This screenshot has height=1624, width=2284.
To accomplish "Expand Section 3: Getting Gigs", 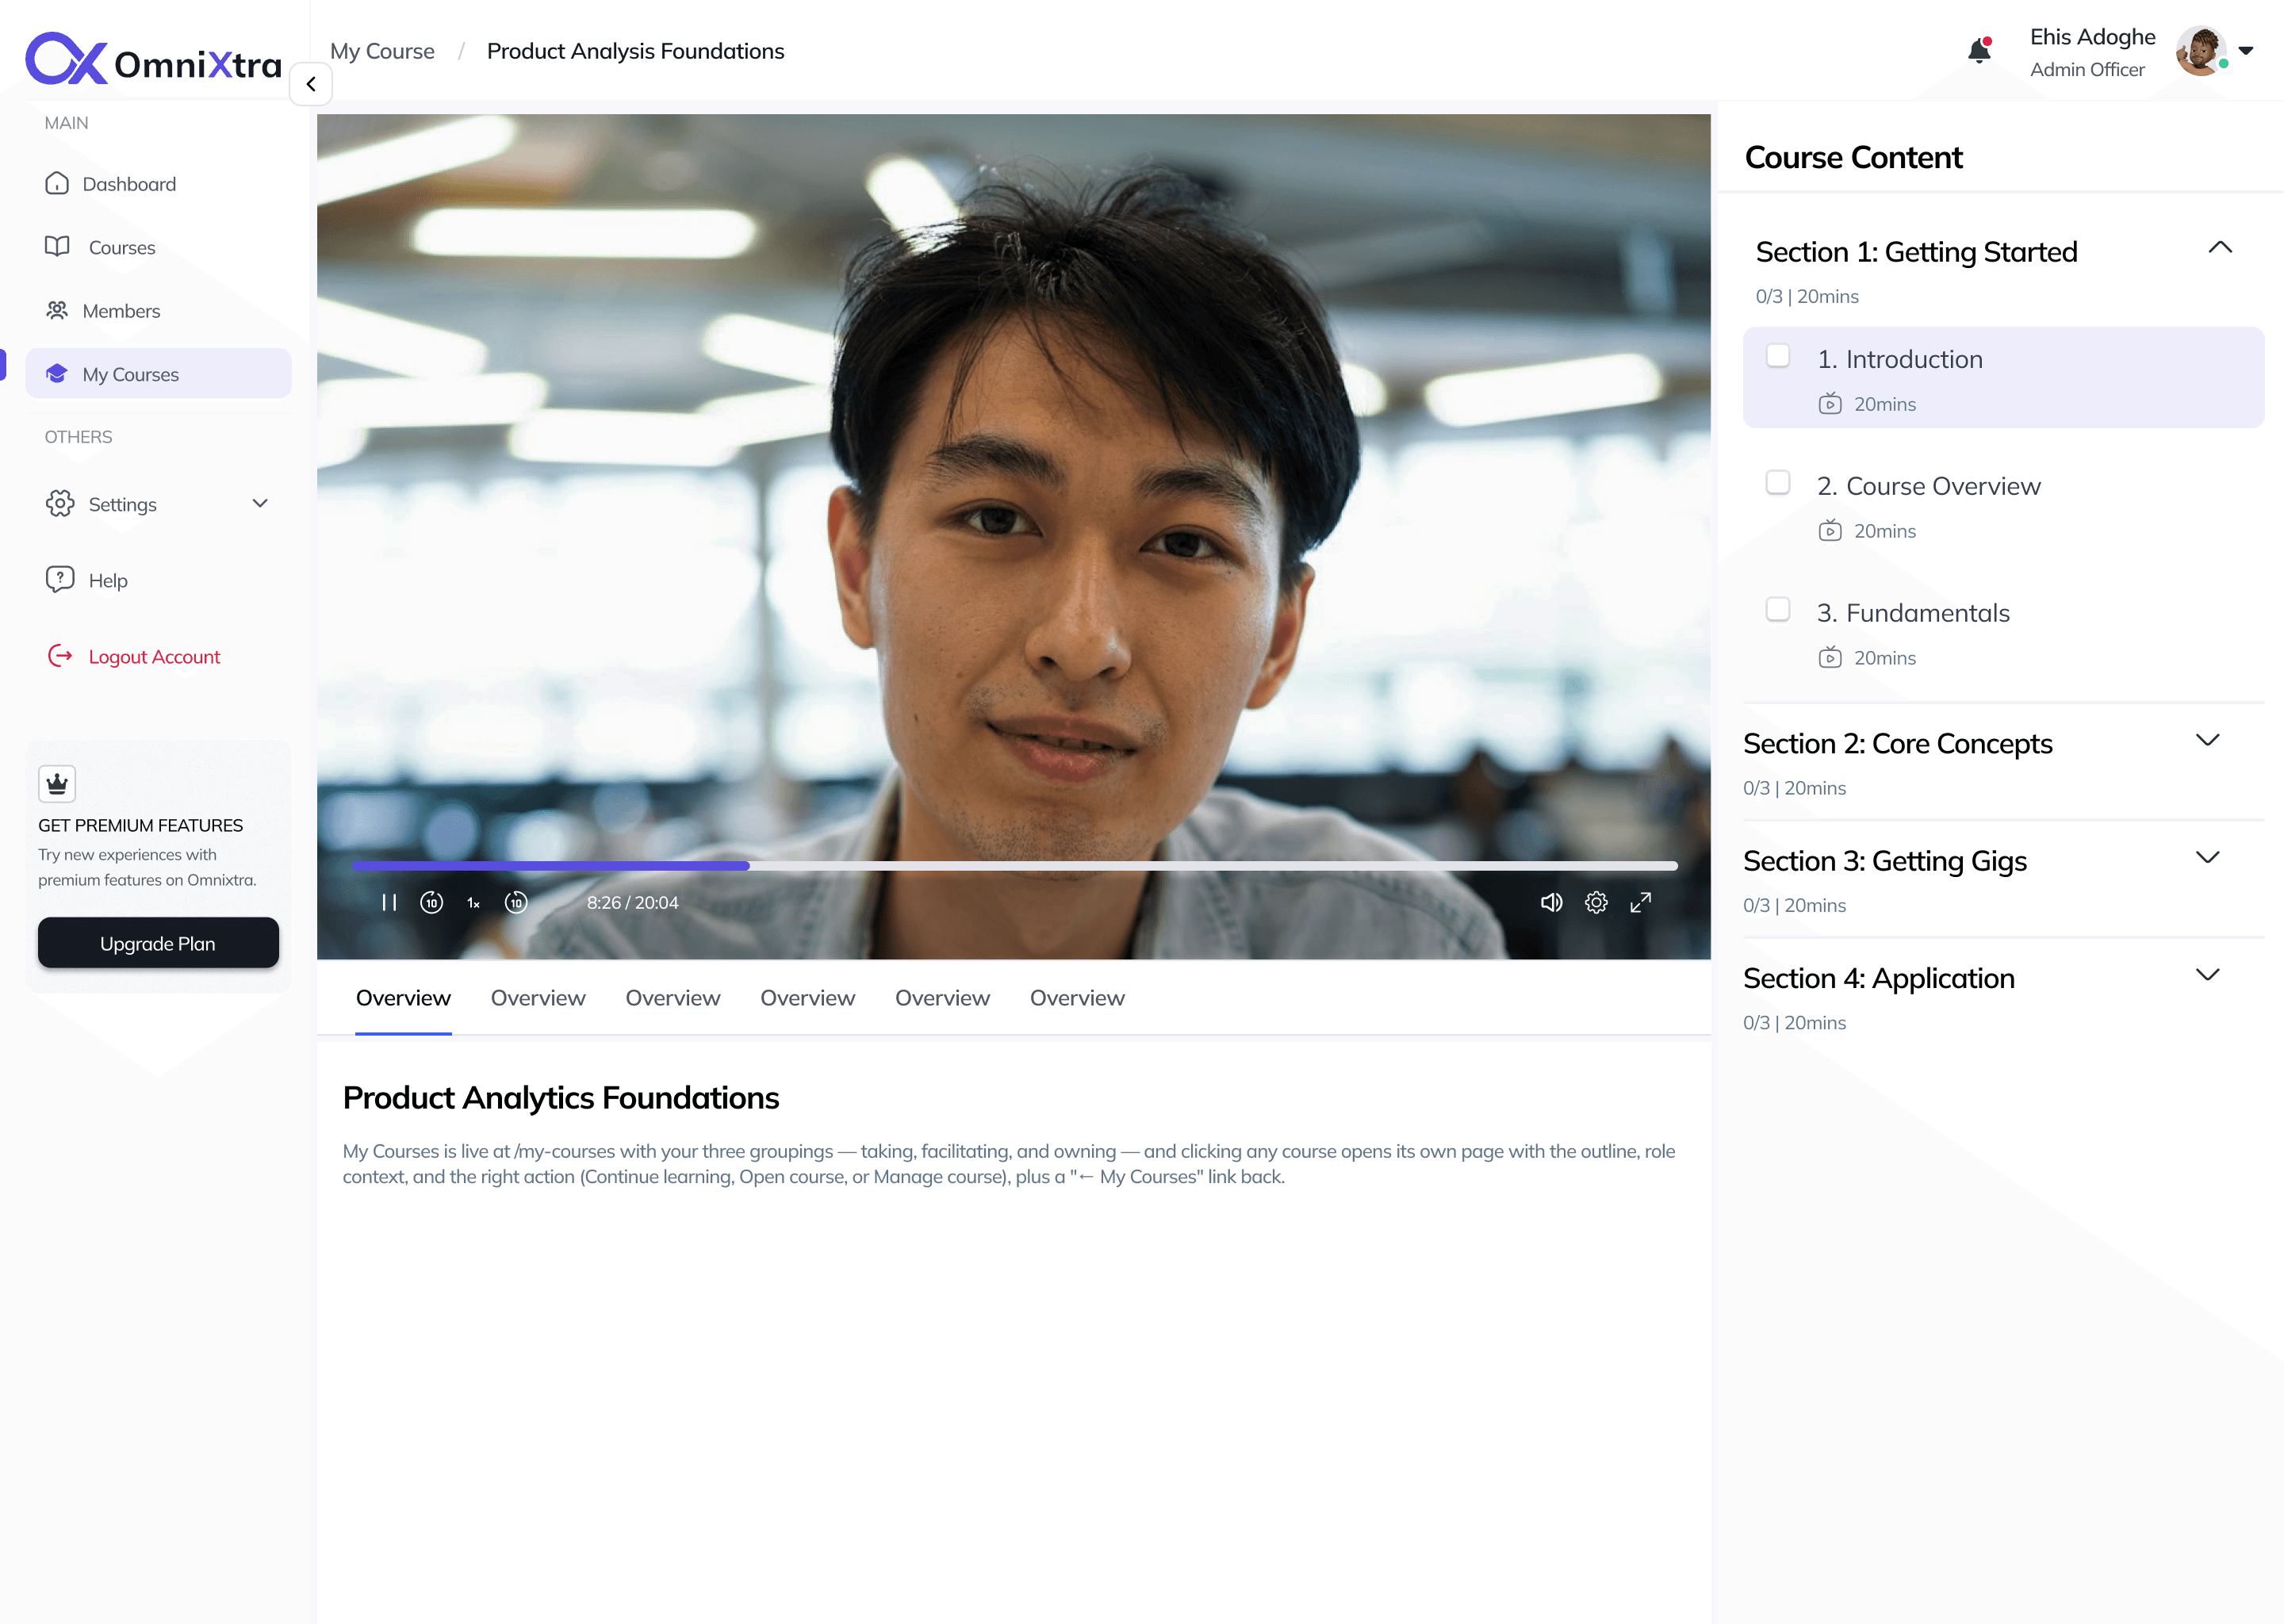I will (x=2207, y=857).
